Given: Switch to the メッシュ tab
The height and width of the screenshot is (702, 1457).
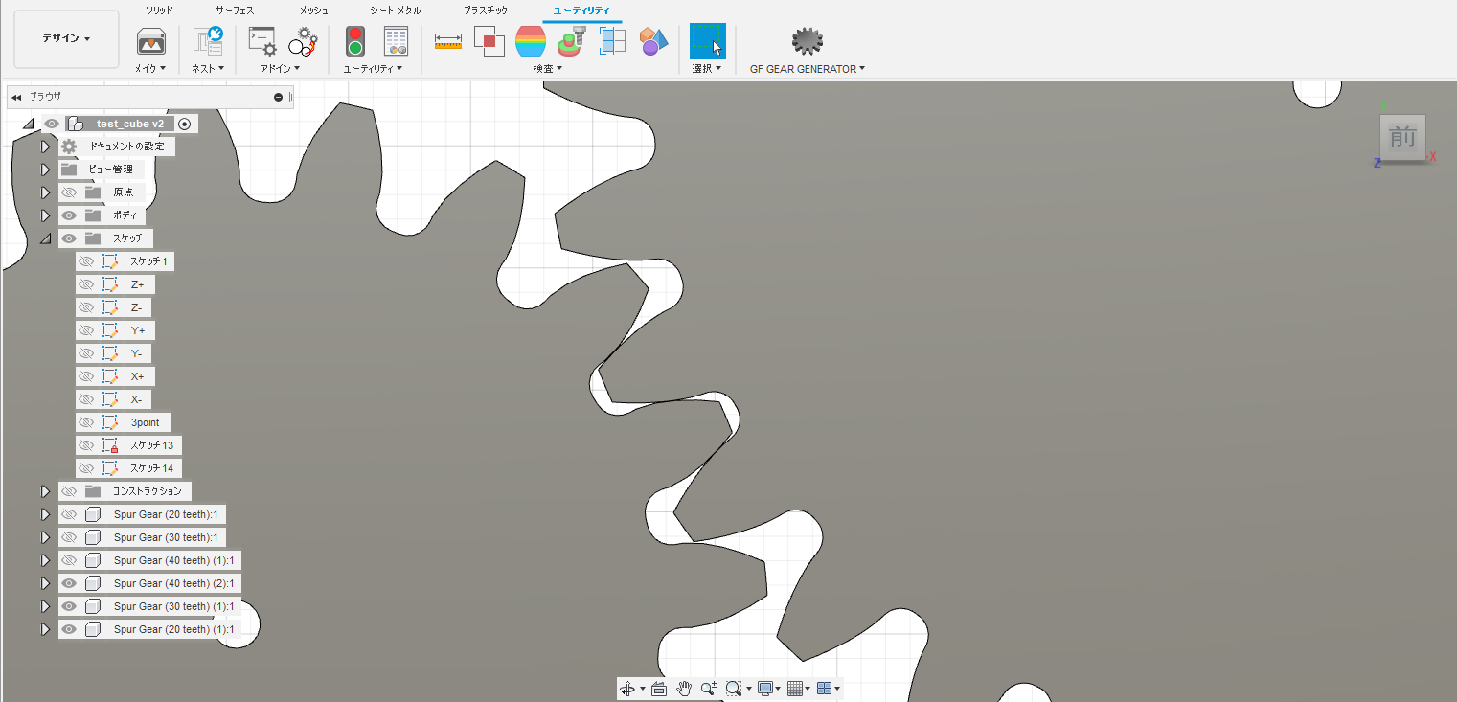Looking at the screenshot, I should point(314,11).
